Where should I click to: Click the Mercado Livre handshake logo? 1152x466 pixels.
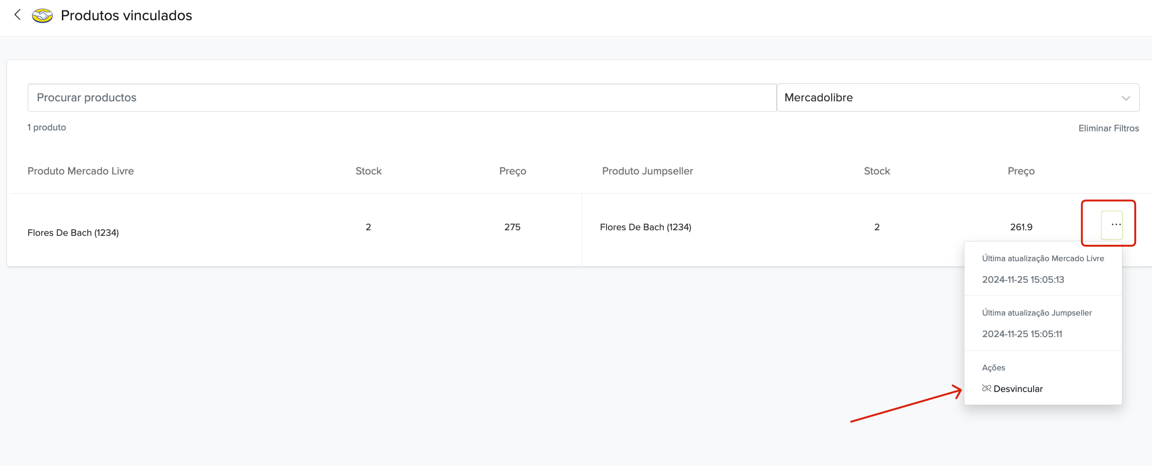click(x=42, y=15)
